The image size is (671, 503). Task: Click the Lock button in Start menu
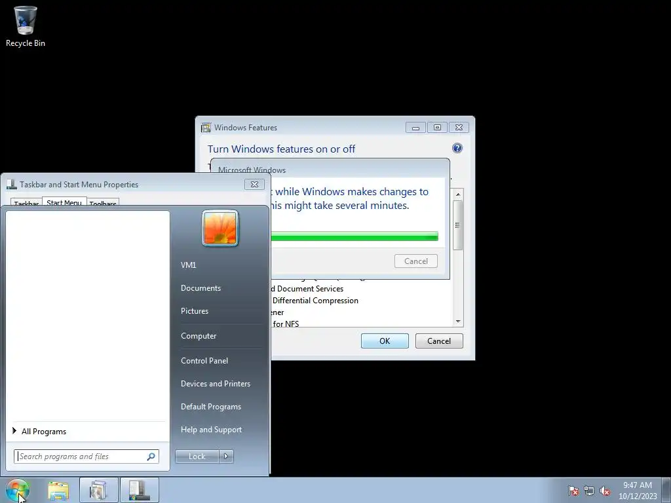click(x=197, y=456)
